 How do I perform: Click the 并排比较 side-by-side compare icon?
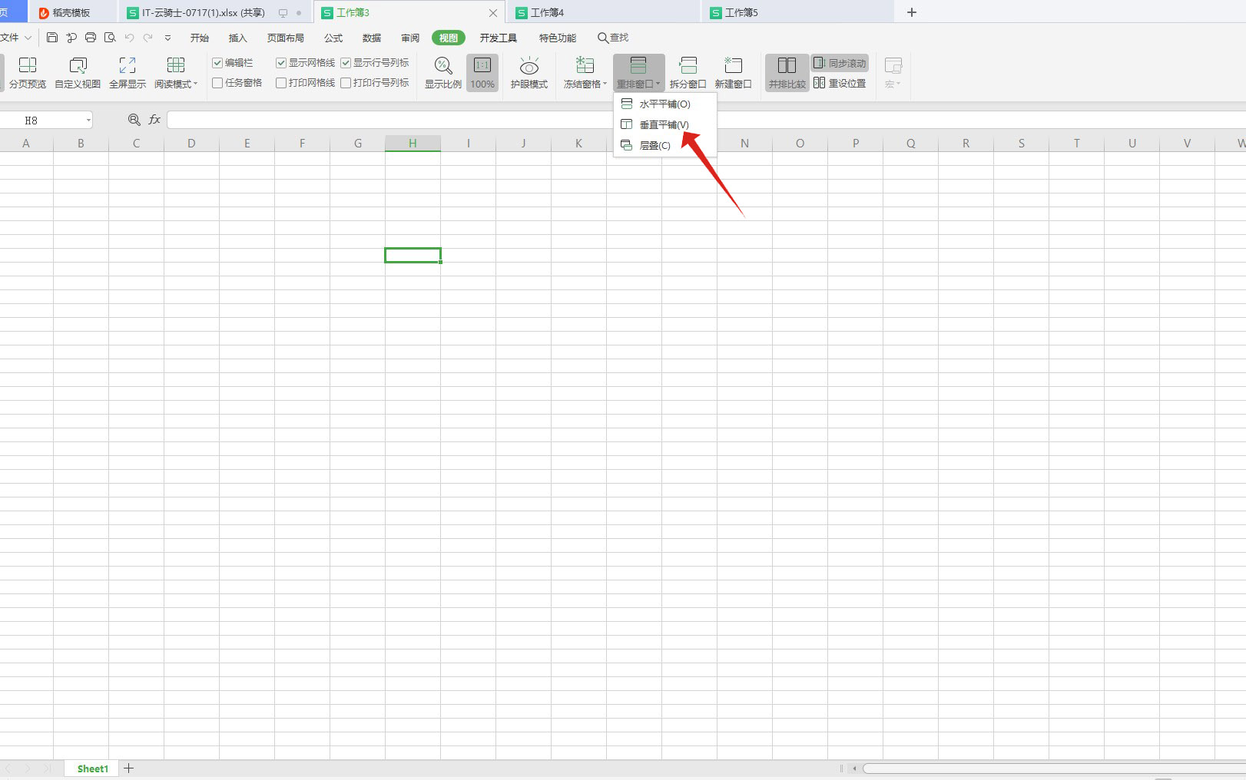[787, 73]
